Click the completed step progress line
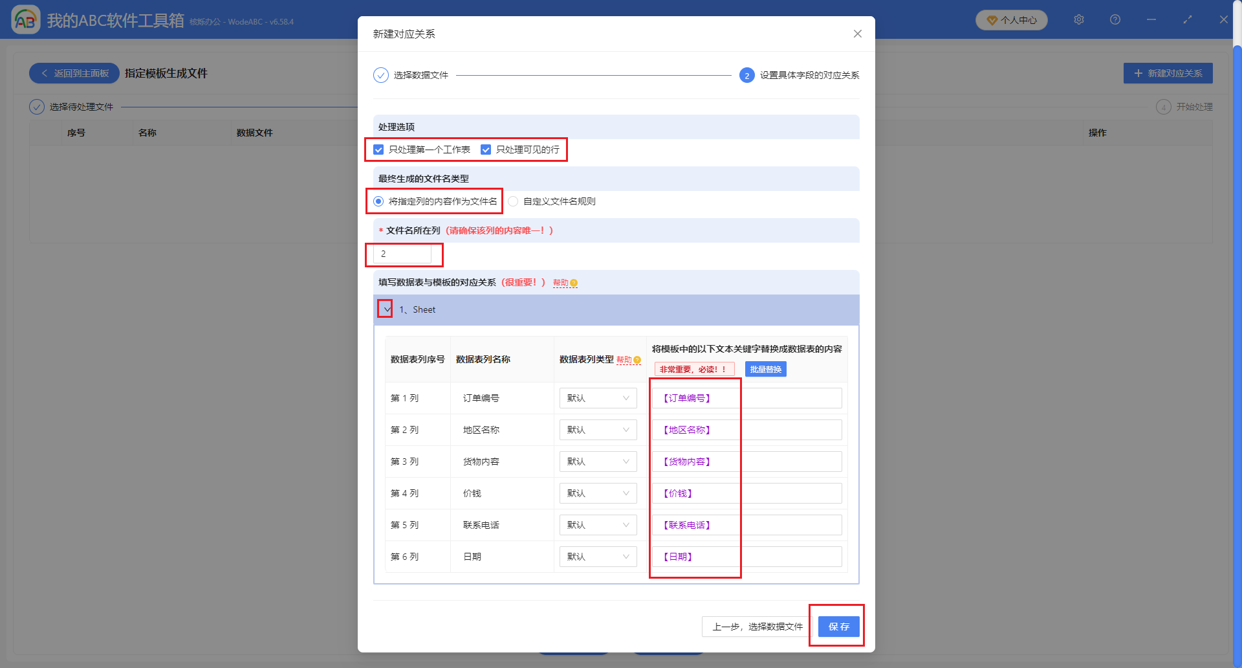Image resolution: width=1242 pixels, height=668 pixels. pyautogui.click(x=595, y=75)
